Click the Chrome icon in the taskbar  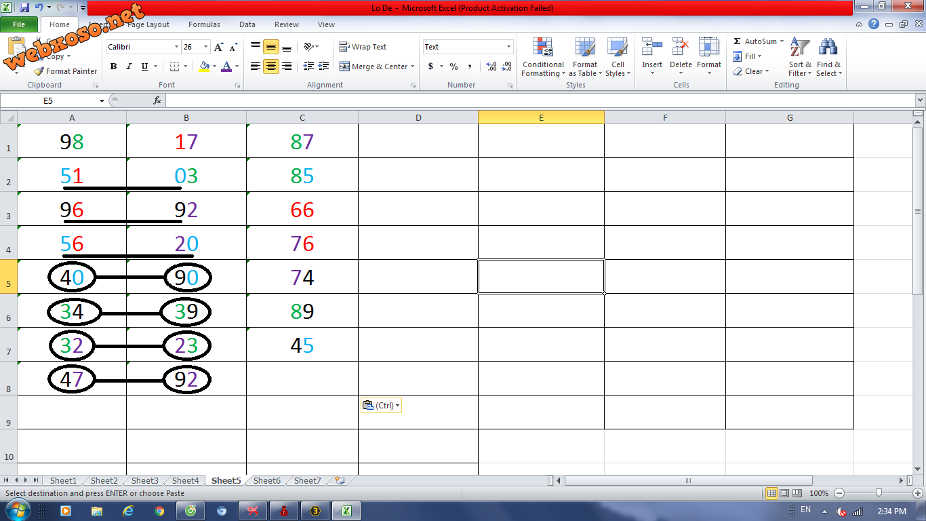[159, 511]
